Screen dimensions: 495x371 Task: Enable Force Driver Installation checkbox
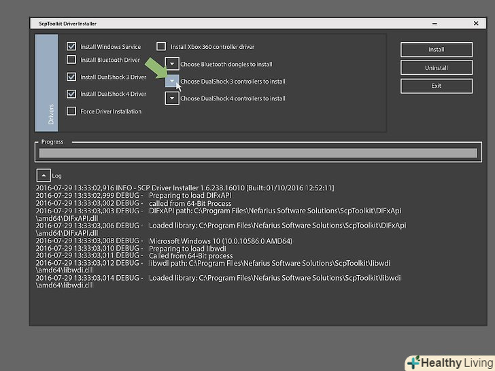click(71, 111)
